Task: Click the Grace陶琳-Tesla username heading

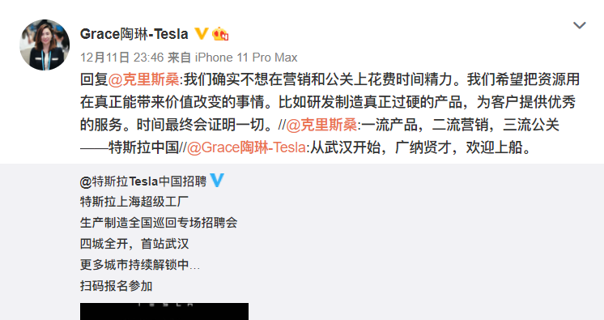Action: pos(134,34)
